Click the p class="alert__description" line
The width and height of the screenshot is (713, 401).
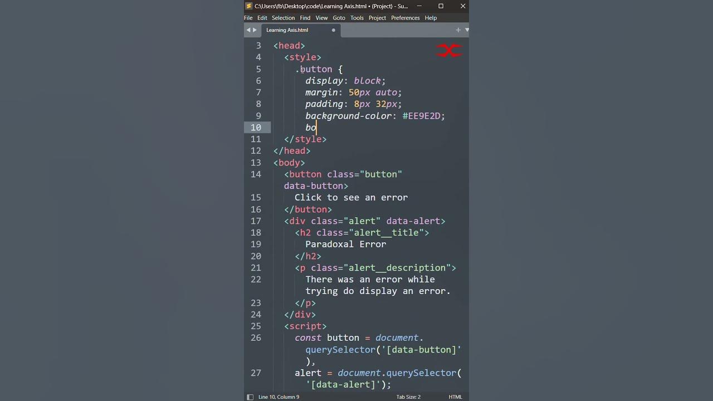(375, 268)
